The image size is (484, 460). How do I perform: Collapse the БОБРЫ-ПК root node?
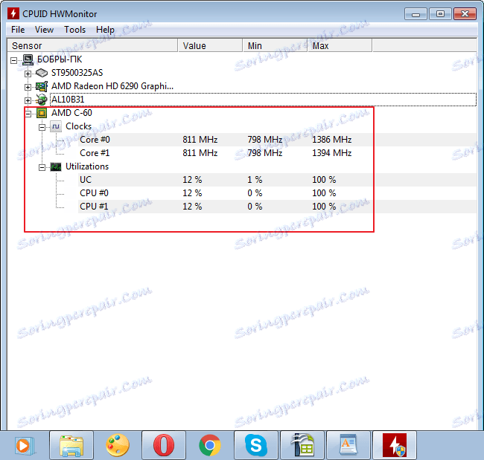pyautogui.click(x=13, y=60)
